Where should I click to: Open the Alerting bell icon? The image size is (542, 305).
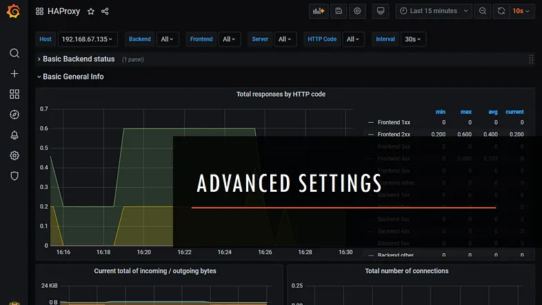[14, 135]
